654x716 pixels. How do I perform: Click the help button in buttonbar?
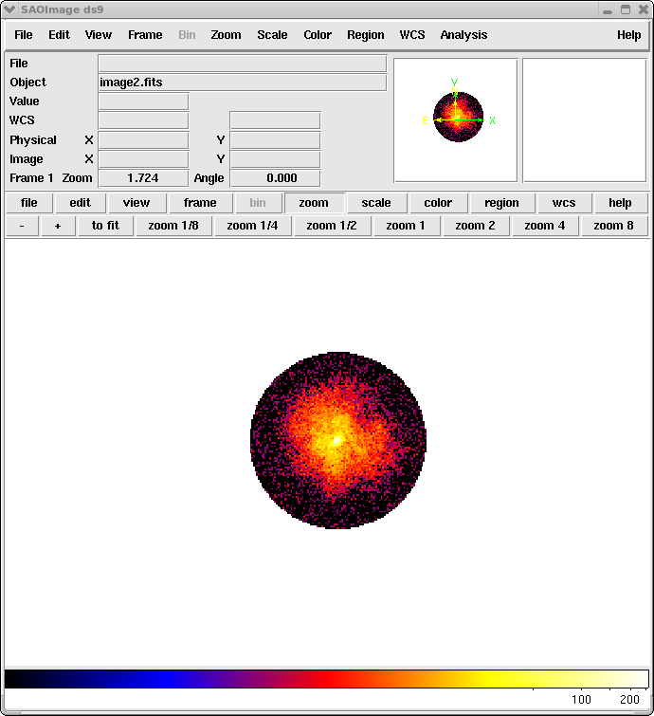pos(620,203)
